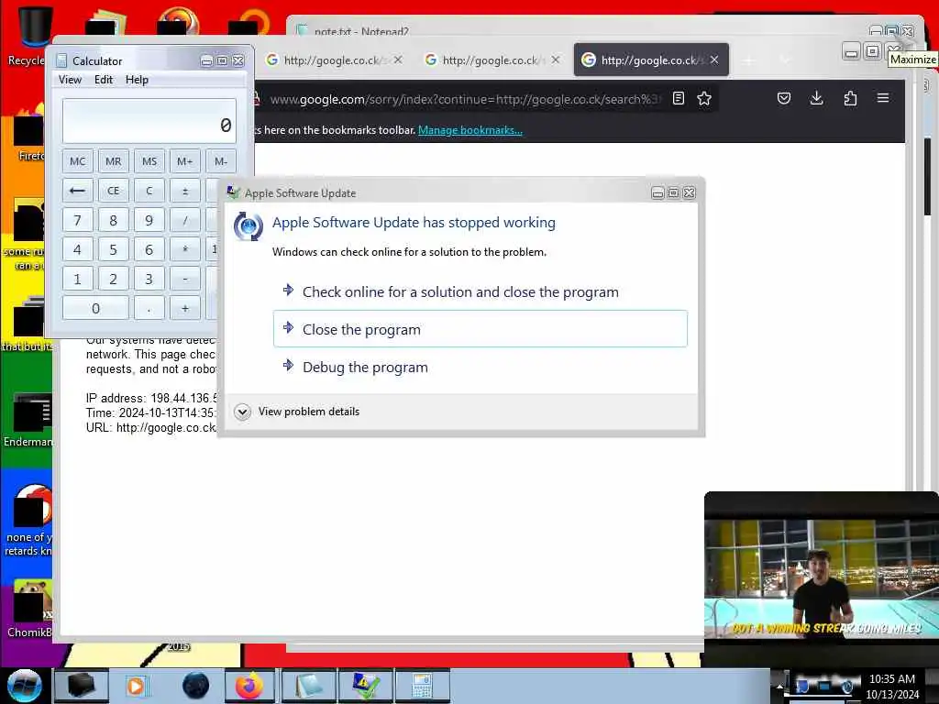Click the MS memory store key

[x=149, y=161]
